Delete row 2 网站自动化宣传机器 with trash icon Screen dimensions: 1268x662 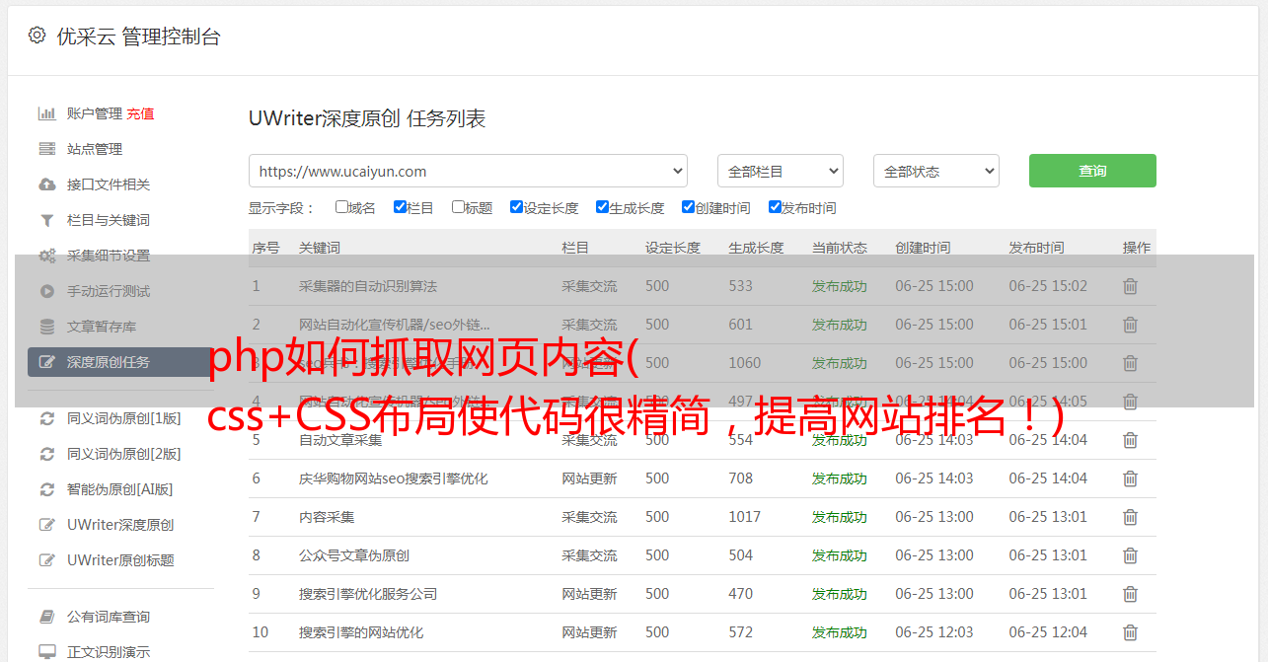(x=1131, y=325)
